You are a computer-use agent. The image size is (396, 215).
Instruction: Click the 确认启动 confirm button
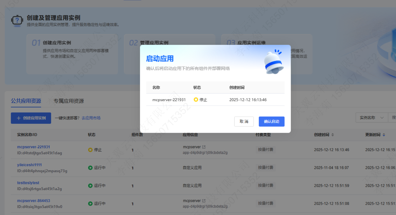tap(271, 121)
